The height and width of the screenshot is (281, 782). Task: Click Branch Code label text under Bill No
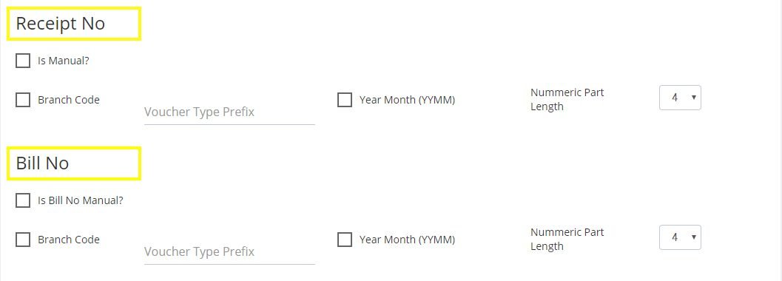(69, 240)
